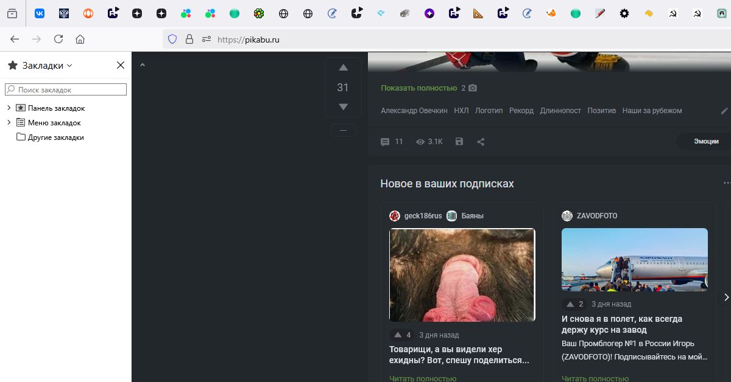Viewport: 731px width, 382px height.
Task: Click the pencil icon near the post tags
Action: point(724,111)
